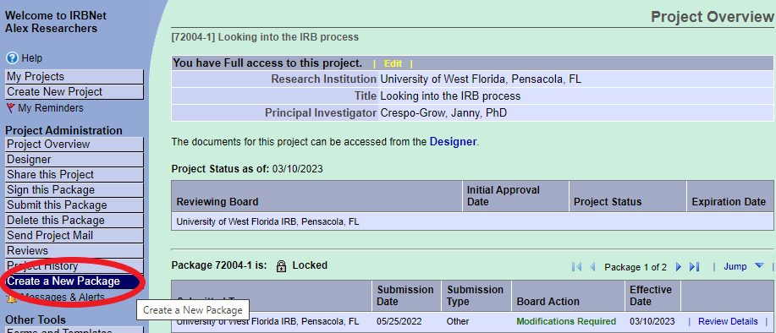776x333 pixels.
Task: Select Share this Project
Action: 74,175
